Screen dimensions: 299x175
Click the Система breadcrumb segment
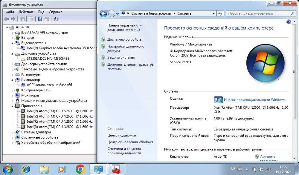click(184, 13)
